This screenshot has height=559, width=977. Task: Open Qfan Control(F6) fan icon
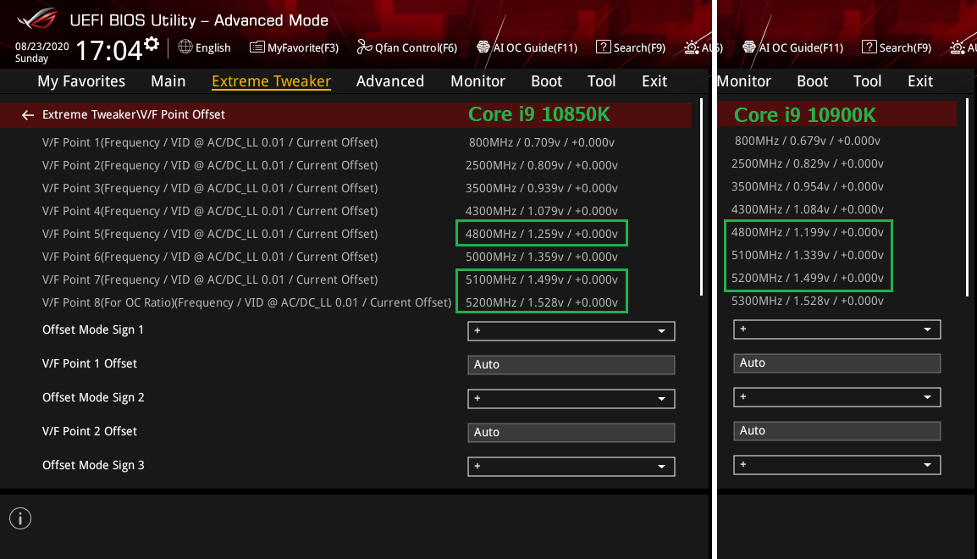pos(364,47)
